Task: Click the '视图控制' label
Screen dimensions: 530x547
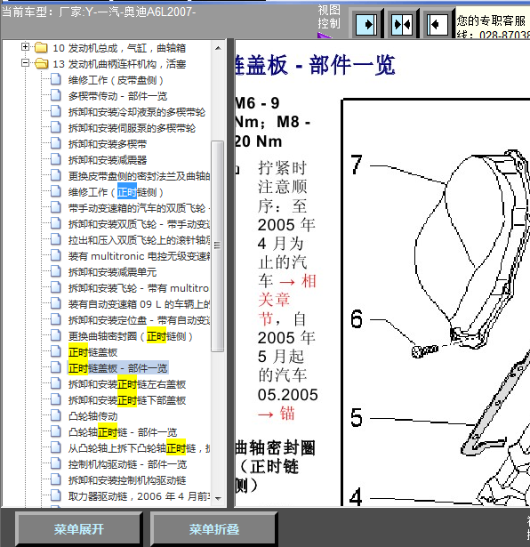Action: 328,17
